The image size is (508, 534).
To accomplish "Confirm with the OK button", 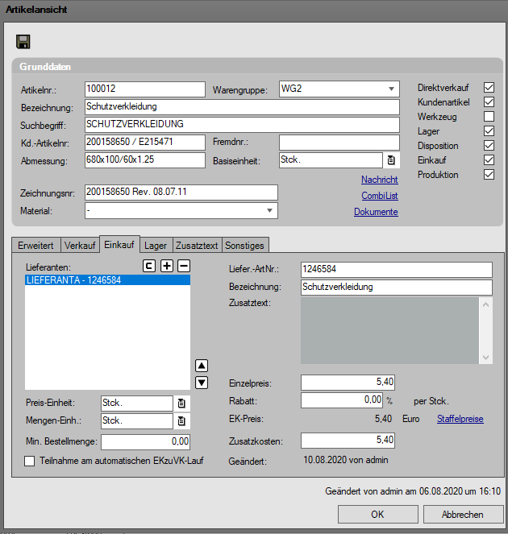I will pos(377,514).
